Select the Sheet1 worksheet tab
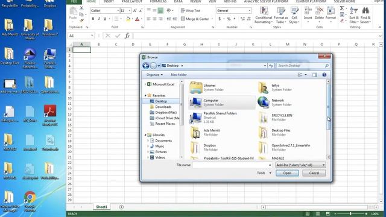 click(x=102, y=207)
